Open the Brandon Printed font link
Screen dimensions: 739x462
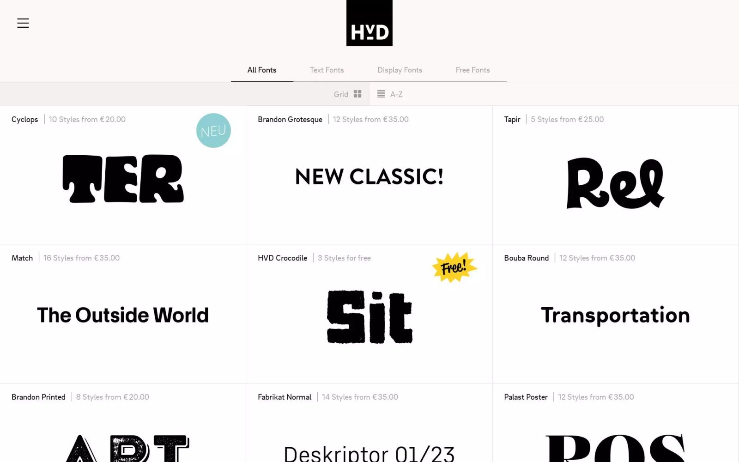click(x=39, y=397)
